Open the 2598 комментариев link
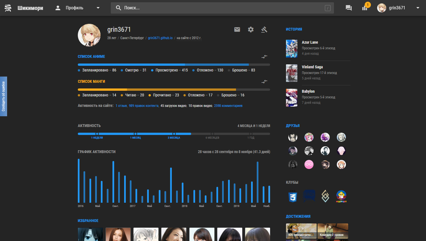This screenshot has width=426, height=241. 228,106
